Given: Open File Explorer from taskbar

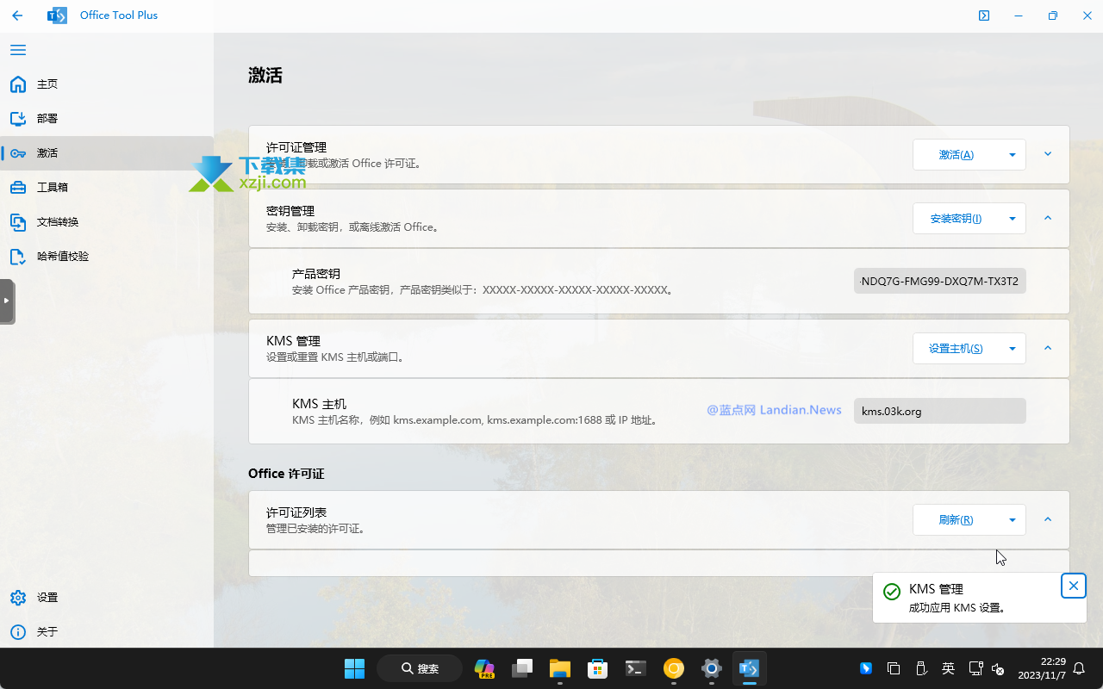Looking at the screenshot, I should pos(560,668).
